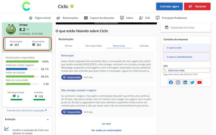Click the megaphone icon inside Reclamar button
Screen dimensions: 216x135
click(190, 6)
